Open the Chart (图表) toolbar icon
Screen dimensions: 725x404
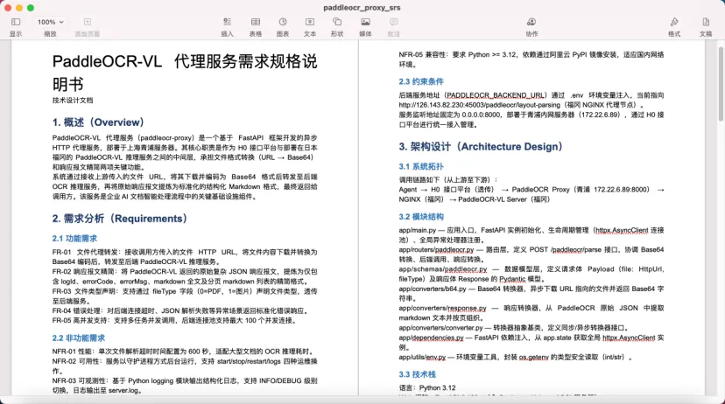pyautogui.click(x=283, y=22)
